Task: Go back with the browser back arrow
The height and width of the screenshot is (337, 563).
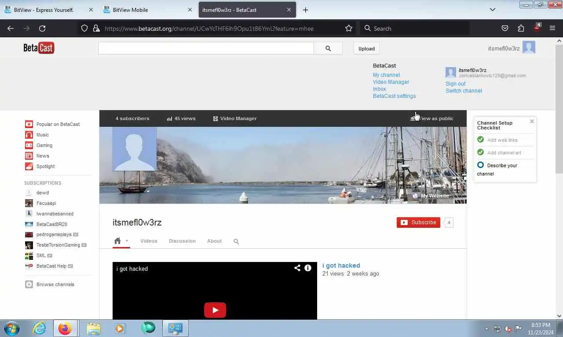Action: [11, 29]
